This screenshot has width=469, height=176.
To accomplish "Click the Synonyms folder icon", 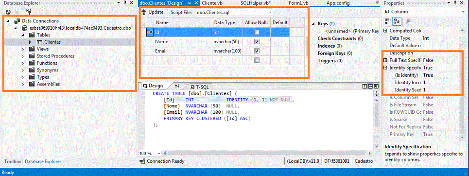I will [32, 70].
